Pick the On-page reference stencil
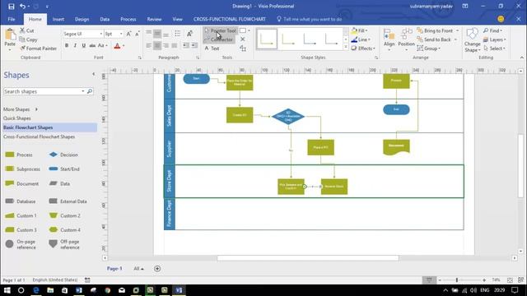The height and width of the screenshot is (296, 527). point(21,244)
